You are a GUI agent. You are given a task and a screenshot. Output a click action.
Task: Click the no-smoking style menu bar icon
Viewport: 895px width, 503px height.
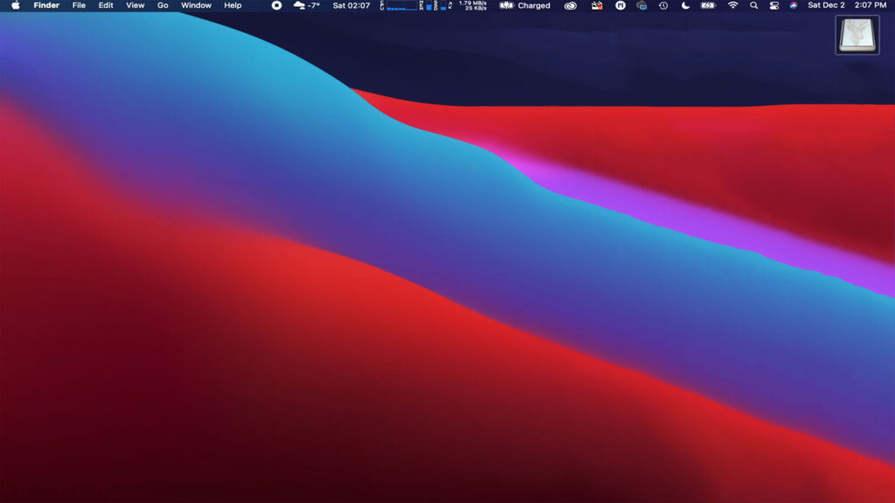click(596, 5)
